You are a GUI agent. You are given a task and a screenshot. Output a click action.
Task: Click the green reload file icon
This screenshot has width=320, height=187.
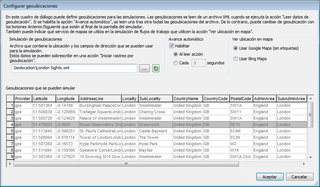(x=156, y=68)
